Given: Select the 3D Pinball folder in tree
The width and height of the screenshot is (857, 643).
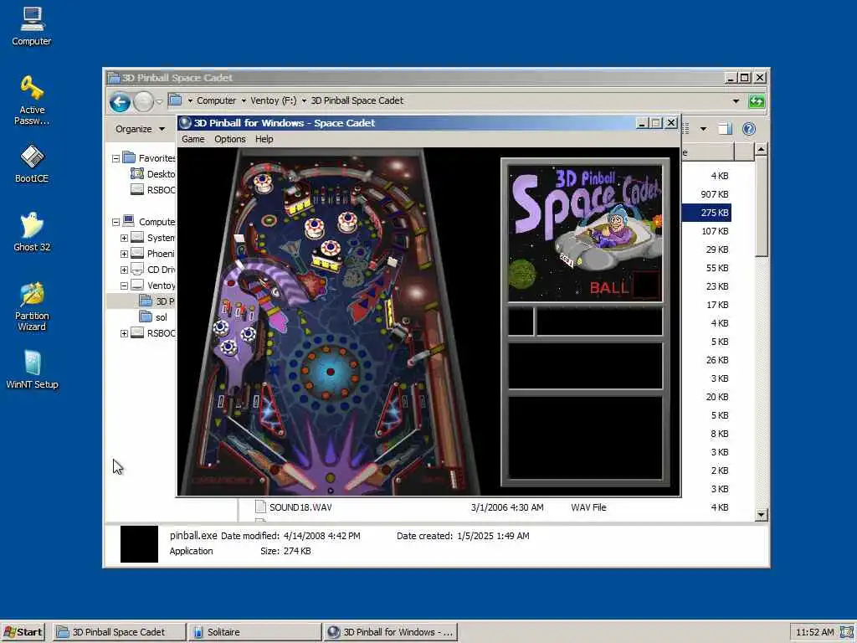Looking at the screenshot, I should (157, 301).
